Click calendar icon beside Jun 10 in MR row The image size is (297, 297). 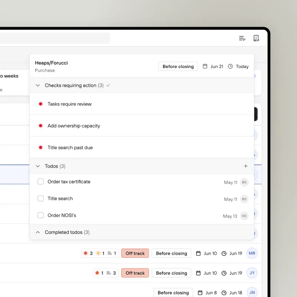click(198, 254)
